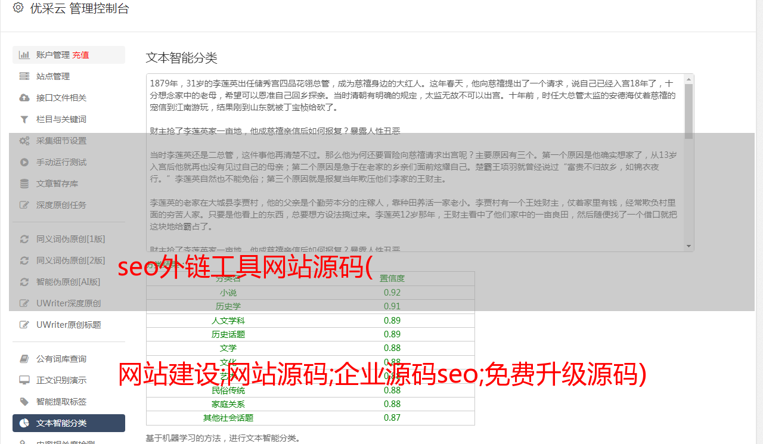
Task: Open the 站点管理 menu item
Action: click(69, 76)
